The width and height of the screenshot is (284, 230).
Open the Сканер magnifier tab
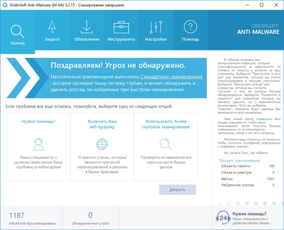tap(17, 31)
